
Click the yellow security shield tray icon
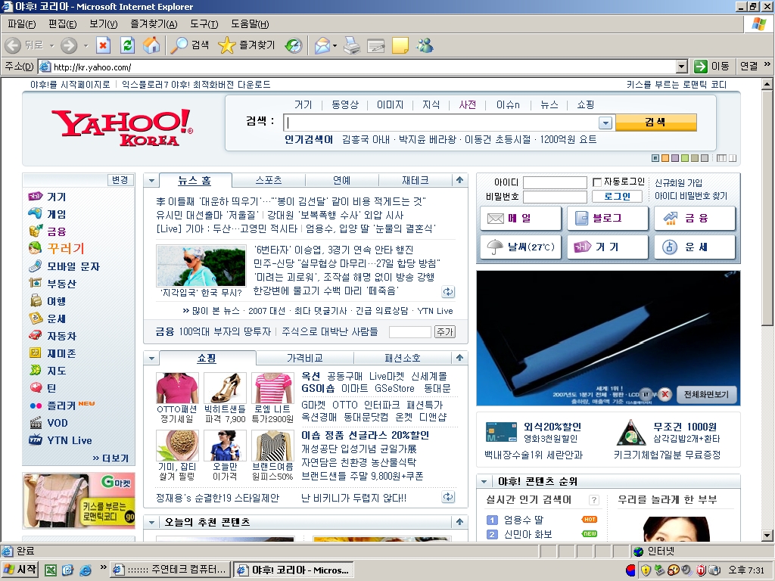[646, 570]
